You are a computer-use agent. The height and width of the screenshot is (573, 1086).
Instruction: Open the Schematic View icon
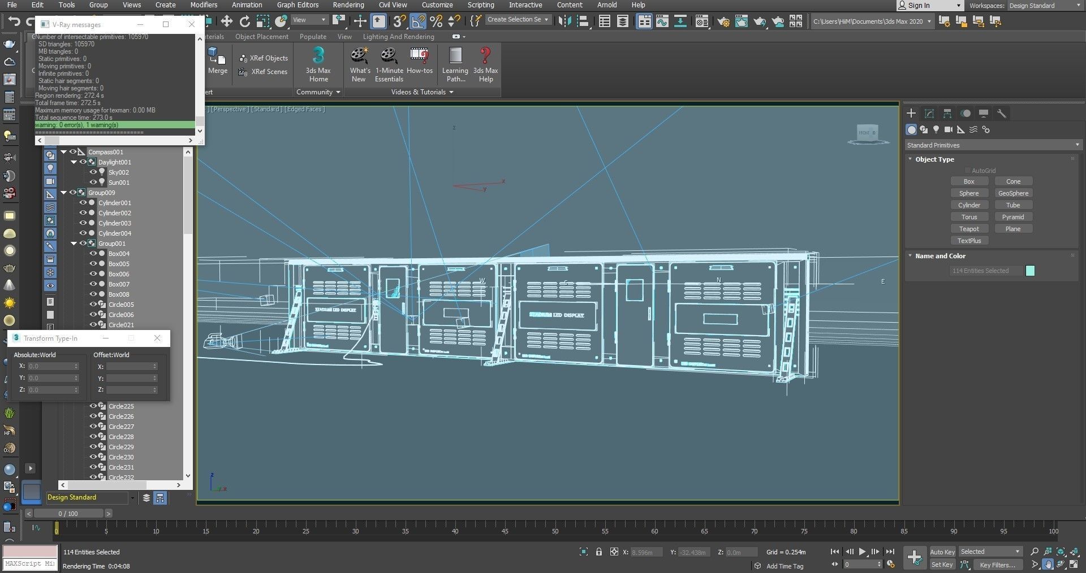(680, 21)
